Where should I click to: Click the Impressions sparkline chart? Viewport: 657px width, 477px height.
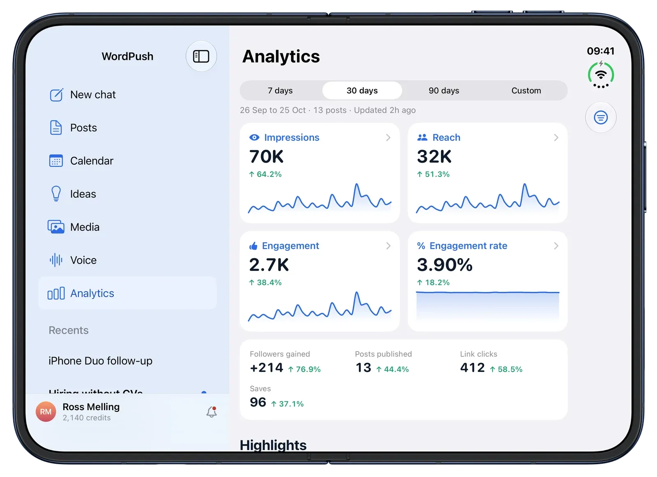click(320, 198)
